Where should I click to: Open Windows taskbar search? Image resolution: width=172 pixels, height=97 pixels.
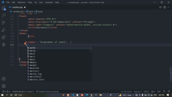[7, 95]
